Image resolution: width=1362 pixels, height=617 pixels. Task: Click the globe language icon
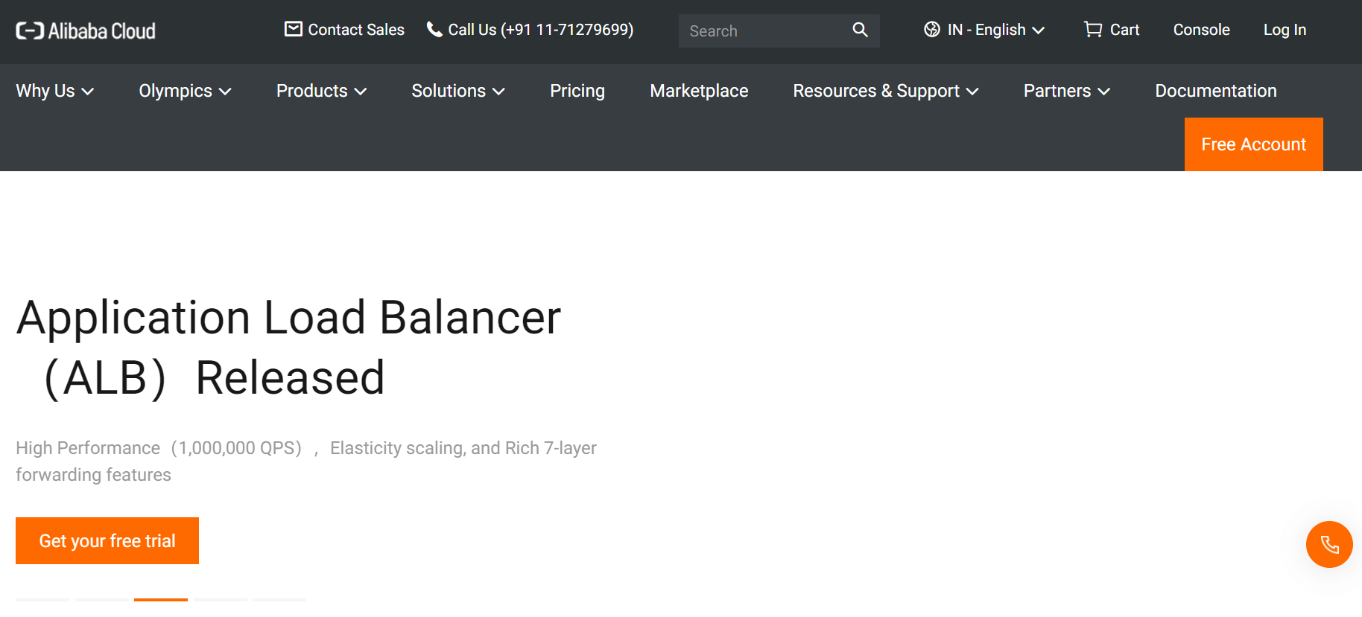coord(932,29)
